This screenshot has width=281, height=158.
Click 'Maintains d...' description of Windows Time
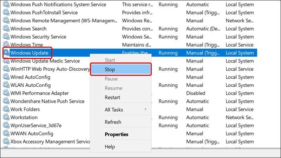pos(137,45)
